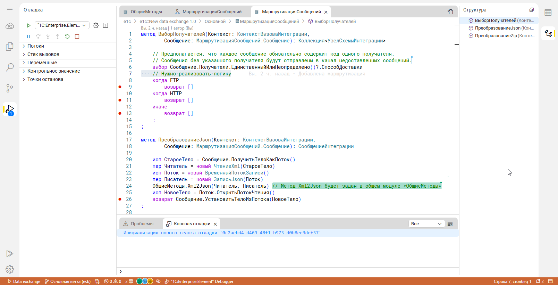Open the 1C cloud sidebar icon
Screen dimensions: 558x285
pos(10,26)
